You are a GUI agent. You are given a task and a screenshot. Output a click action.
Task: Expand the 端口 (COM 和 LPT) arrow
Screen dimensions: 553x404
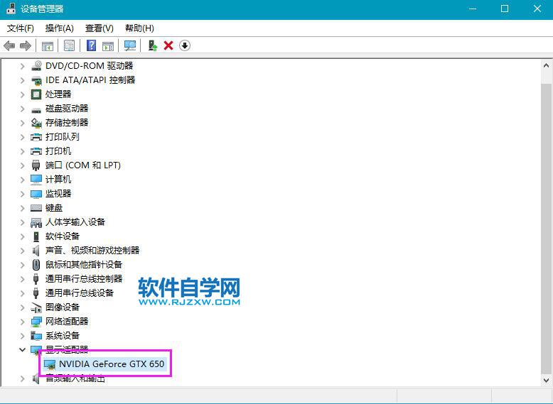(22, 165)
